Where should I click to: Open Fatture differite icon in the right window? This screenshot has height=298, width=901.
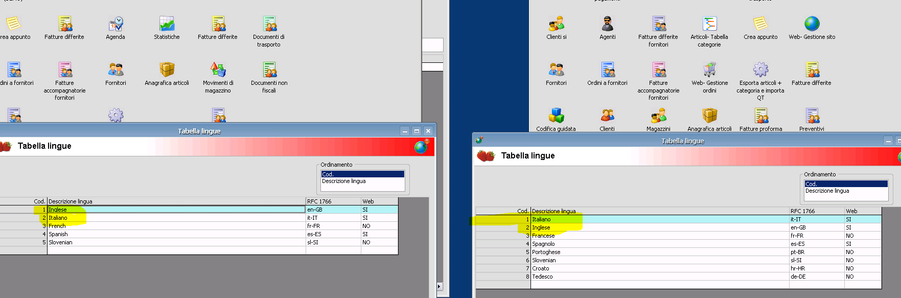coord(812,70)
